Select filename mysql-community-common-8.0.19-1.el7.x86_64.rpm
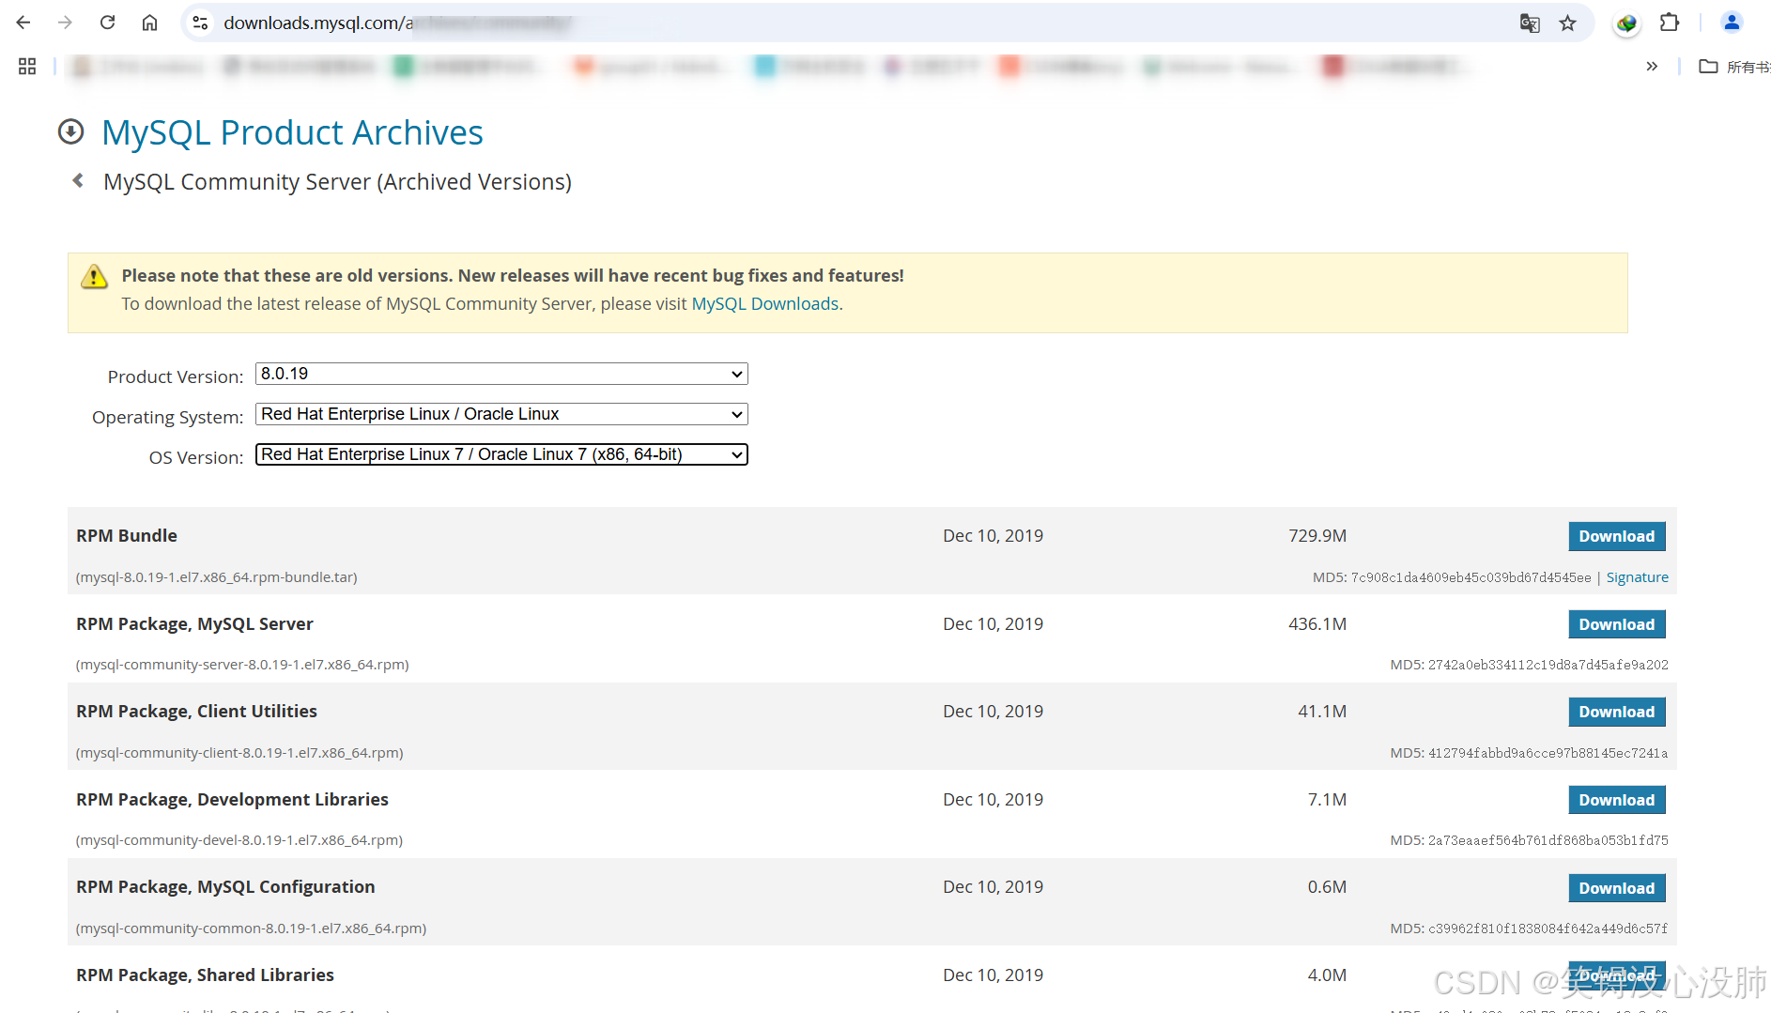Screen dimensions: 1771x1013 (x=251, y=929)
